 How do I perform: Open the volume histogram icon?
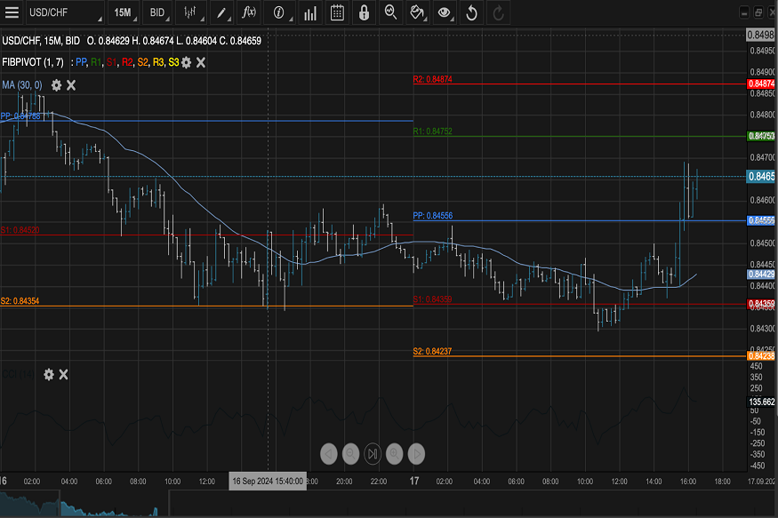pos(309,12)
